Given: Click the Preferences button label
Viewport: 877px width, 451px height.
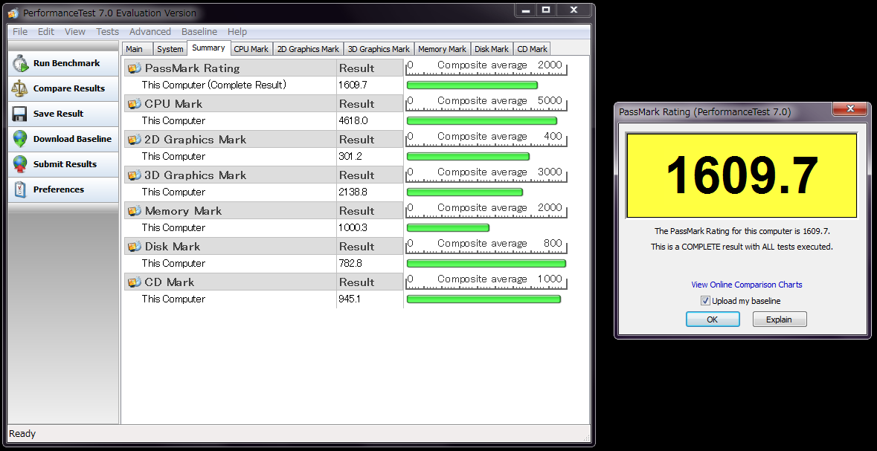Looking at the screenshot, I should click(x=59, y=189).
